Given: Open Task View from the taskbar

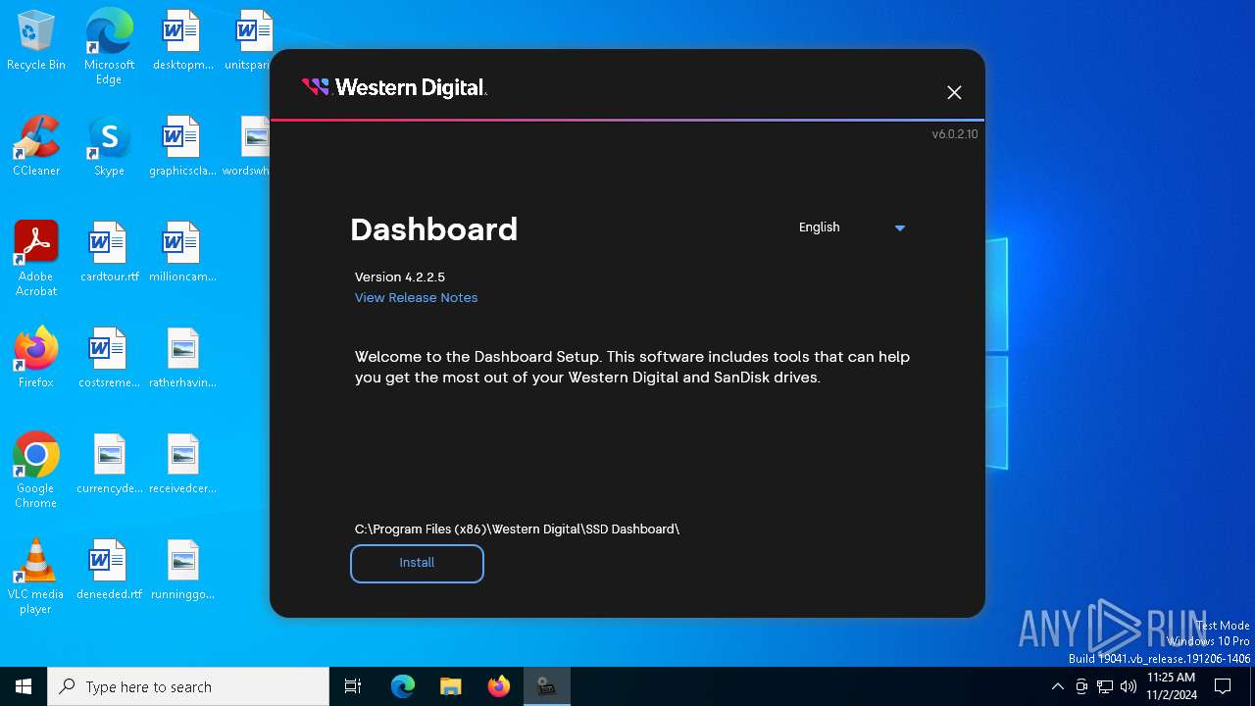Looking at the screenshot, I should [353, 686].
